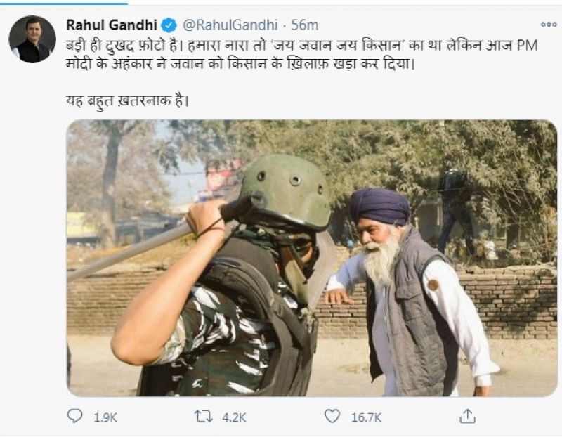Click the line 'यह बहुत ख़तरनाक है।'

122,99
